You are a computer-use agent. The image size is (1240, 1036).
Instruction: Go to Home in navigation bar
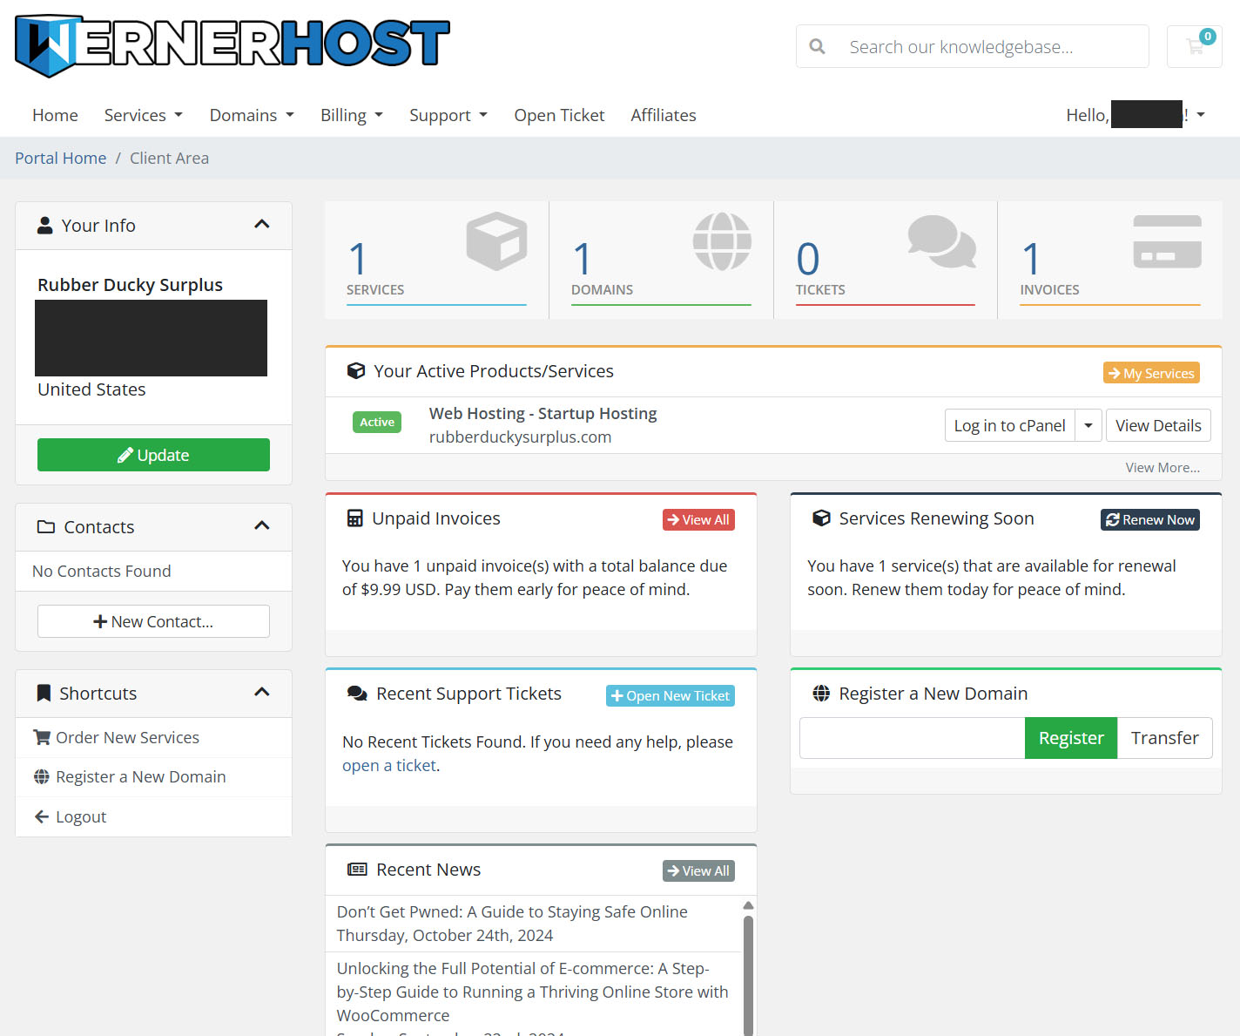coord(55,115)
